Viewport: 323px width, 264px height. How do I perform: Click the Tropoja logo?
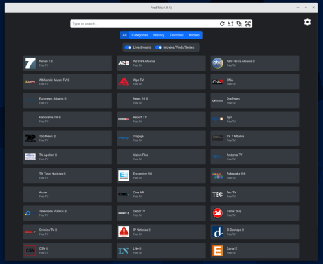(124, 138)
